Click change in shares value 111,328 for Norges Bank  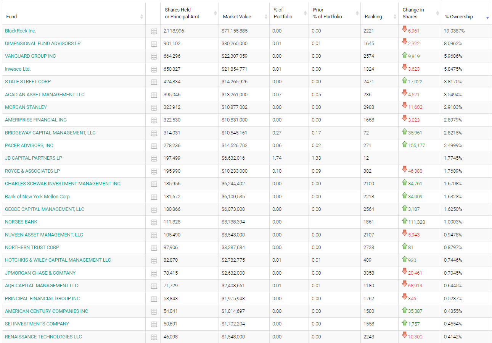tap(416, 222)
